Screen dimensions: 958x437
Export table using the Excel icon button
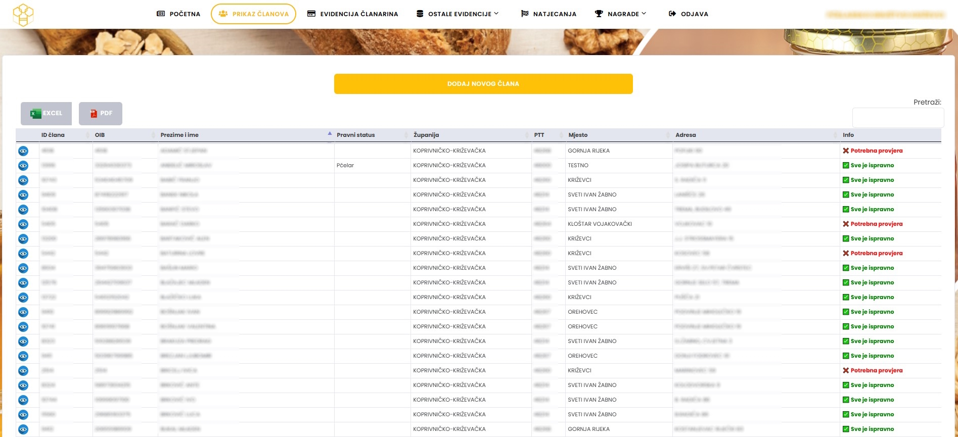(46, 114)
